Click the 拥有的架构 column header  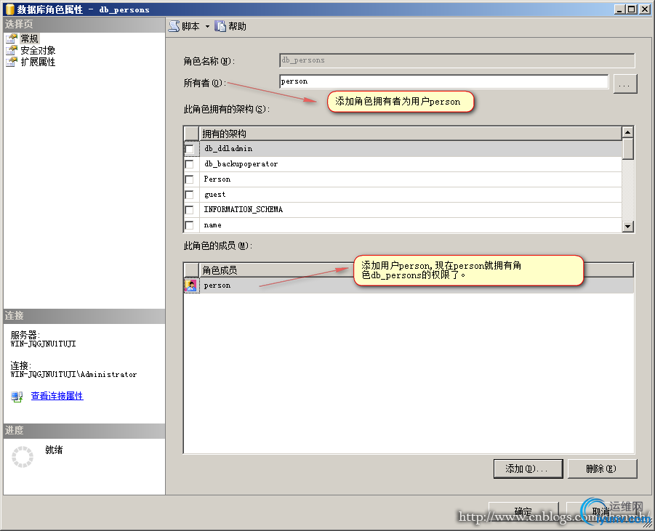(411, 134)
